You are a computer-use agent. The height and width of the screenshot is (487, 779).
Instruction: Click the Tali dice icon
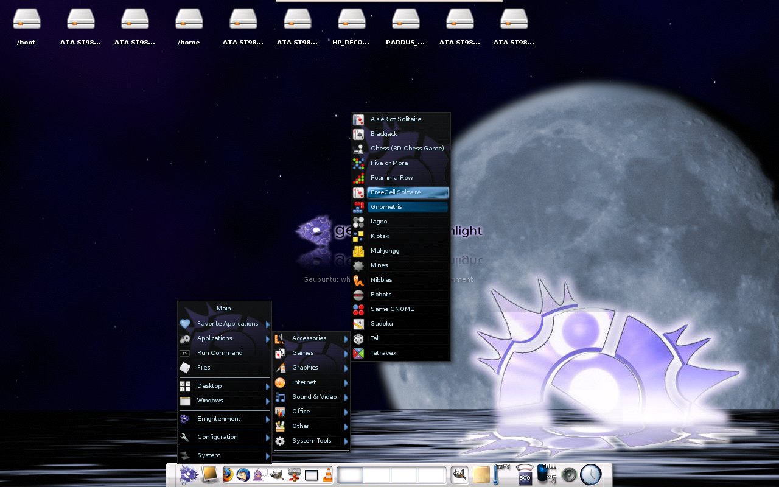tap(358, 338)
